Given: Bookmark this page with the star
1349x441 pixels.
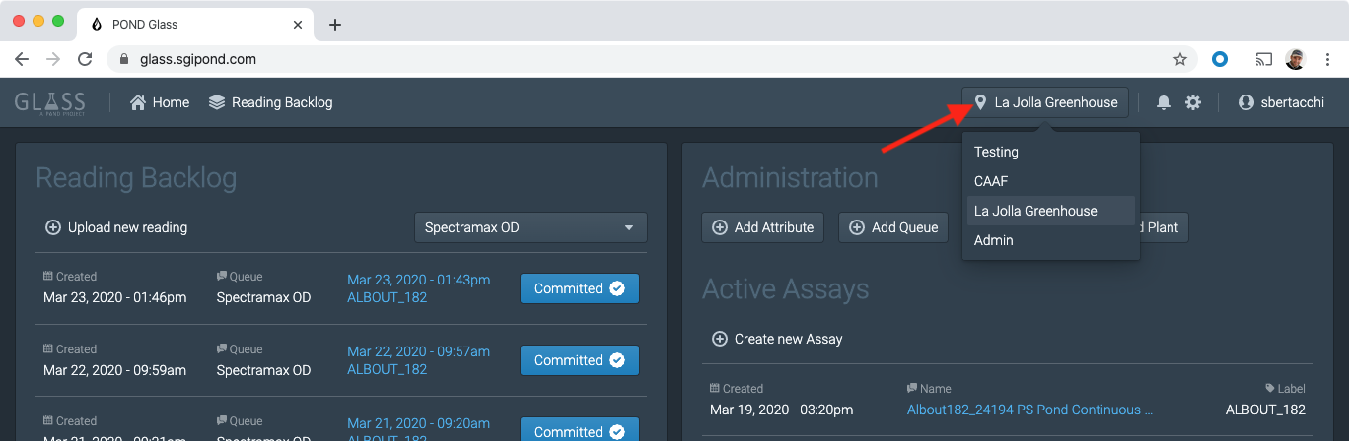Looking at the screenshot, I should (1180, 59).
